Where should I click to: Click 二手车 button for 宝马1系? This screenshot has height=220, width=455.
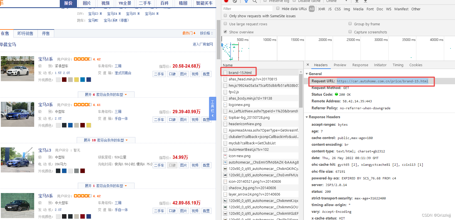pyautogui.click(x=159, y=74)
